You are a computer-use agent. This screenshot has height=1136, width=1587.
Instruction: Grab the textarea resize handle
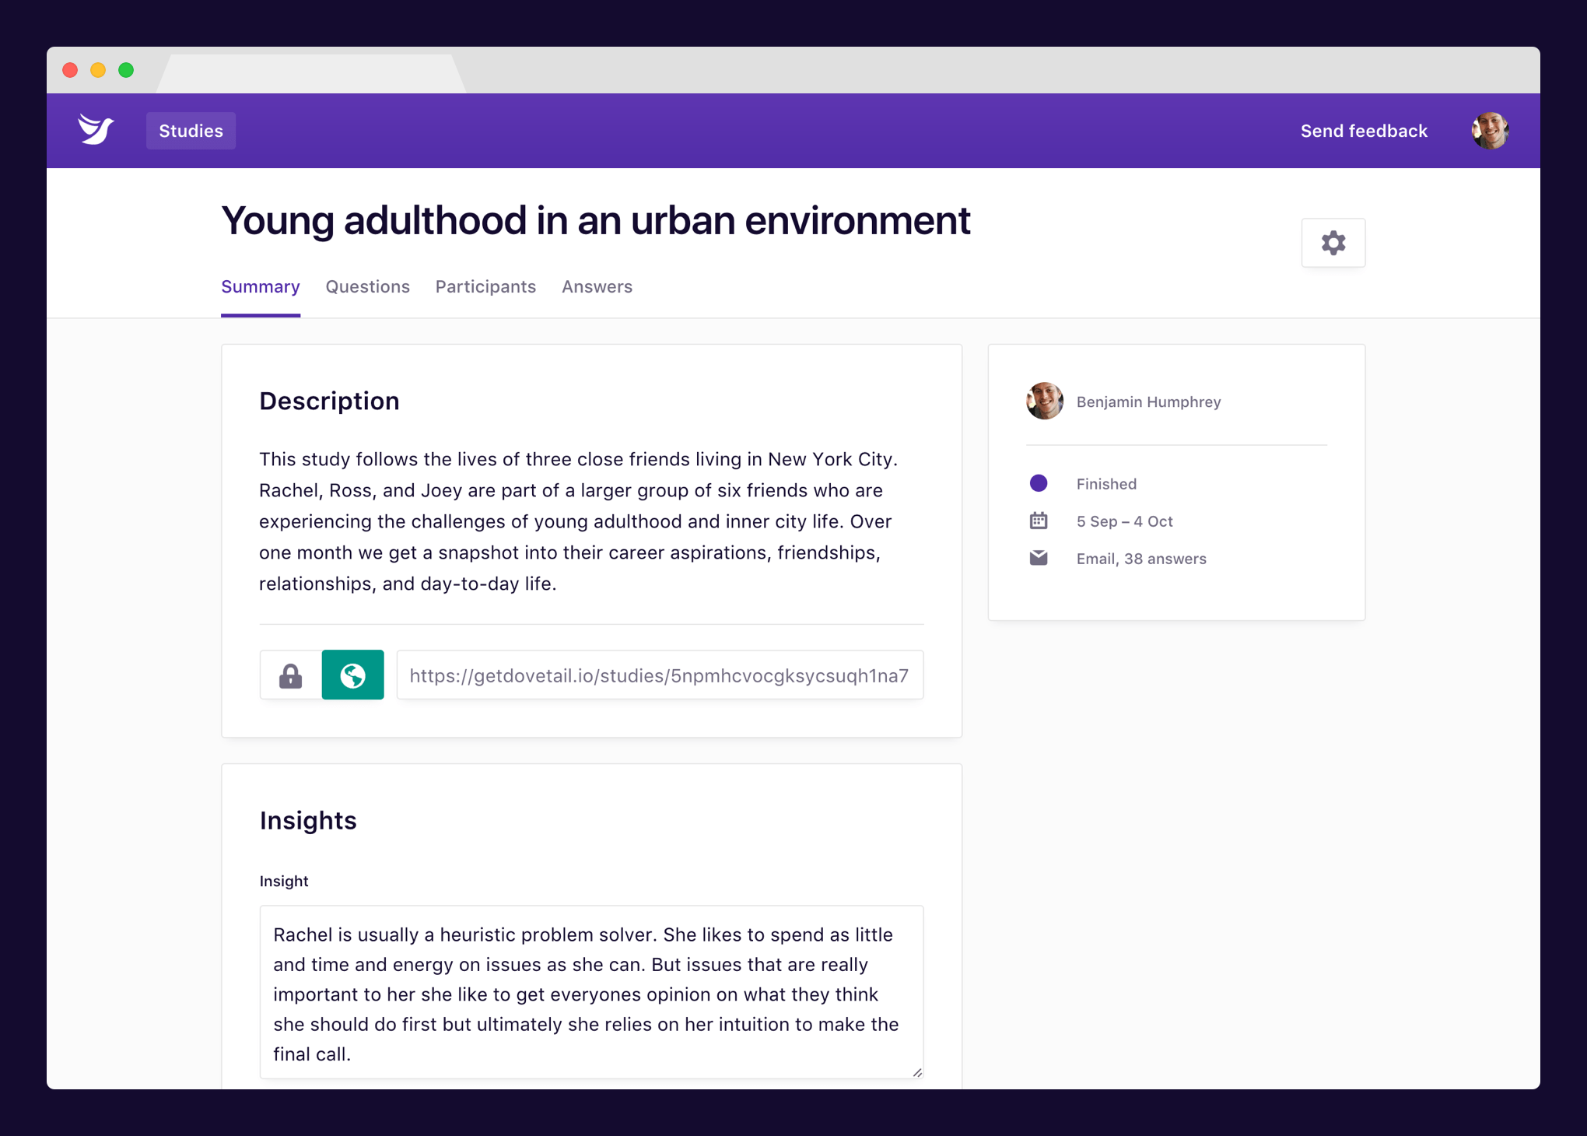point(917,1072)
